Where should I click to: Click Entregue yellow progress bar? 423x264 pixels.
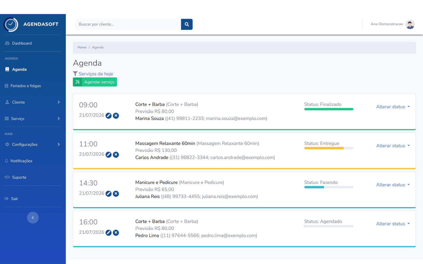point(329,148)
